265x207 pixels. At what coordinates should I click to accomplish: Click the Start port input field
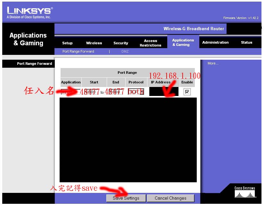point(91,92)
